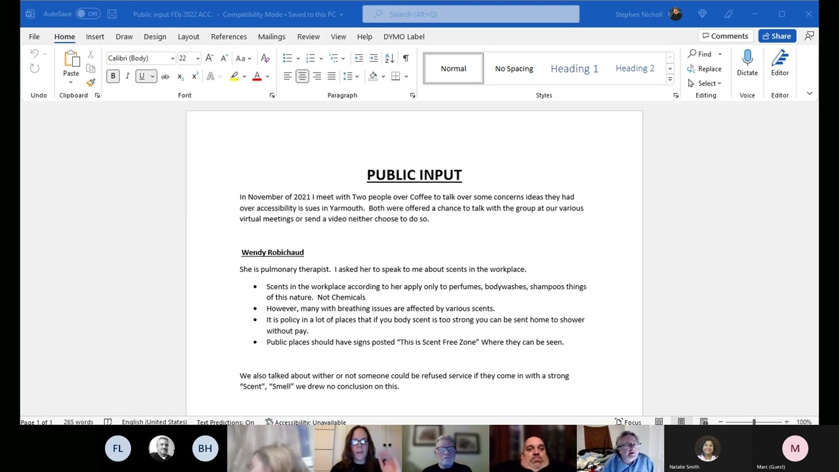The height and width of the screenshot is (472, 839).
Task: Switch to the Design tab
Action: click(x=155, y=37)
